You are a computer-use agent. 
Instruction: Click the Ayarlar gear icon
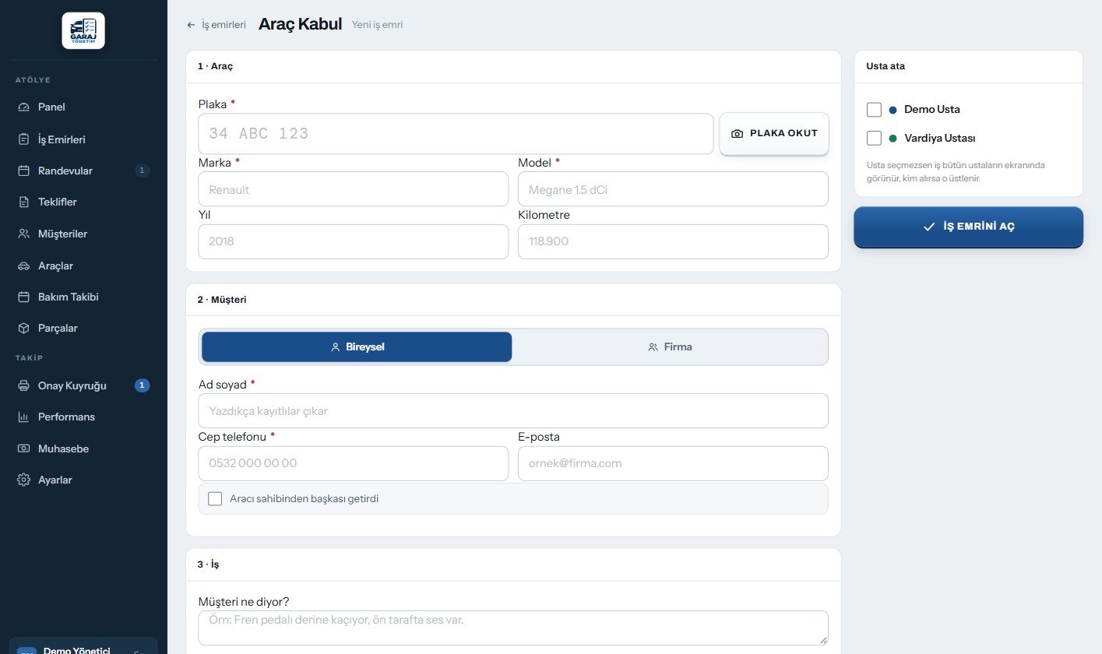(23, 480)
